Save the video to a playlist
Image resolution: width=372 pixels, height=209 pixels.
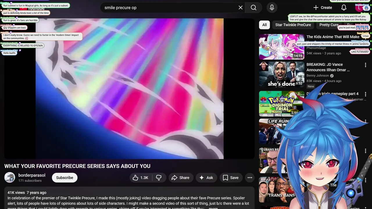[x=231, y=178]
